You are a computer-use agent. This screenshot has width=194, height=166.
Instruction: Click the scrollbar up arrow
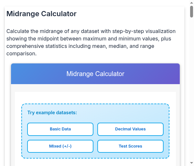191,3
